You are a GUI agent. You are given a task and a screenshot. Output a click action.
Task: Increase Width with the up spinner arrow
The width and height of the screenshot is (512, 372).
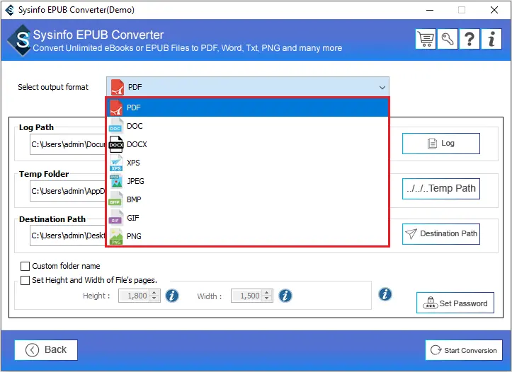(x=267, y=293)
